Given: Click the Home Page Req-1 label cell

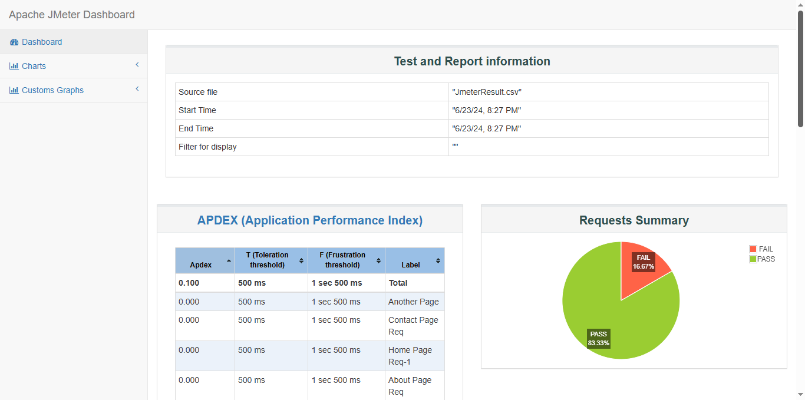Looking at the screenshot, I should (415, 356).
